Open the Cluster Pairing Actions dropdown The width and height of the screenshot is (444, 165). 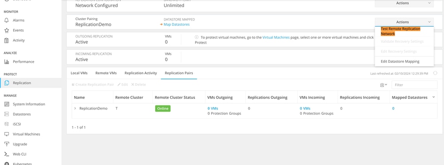click(404, 22)
